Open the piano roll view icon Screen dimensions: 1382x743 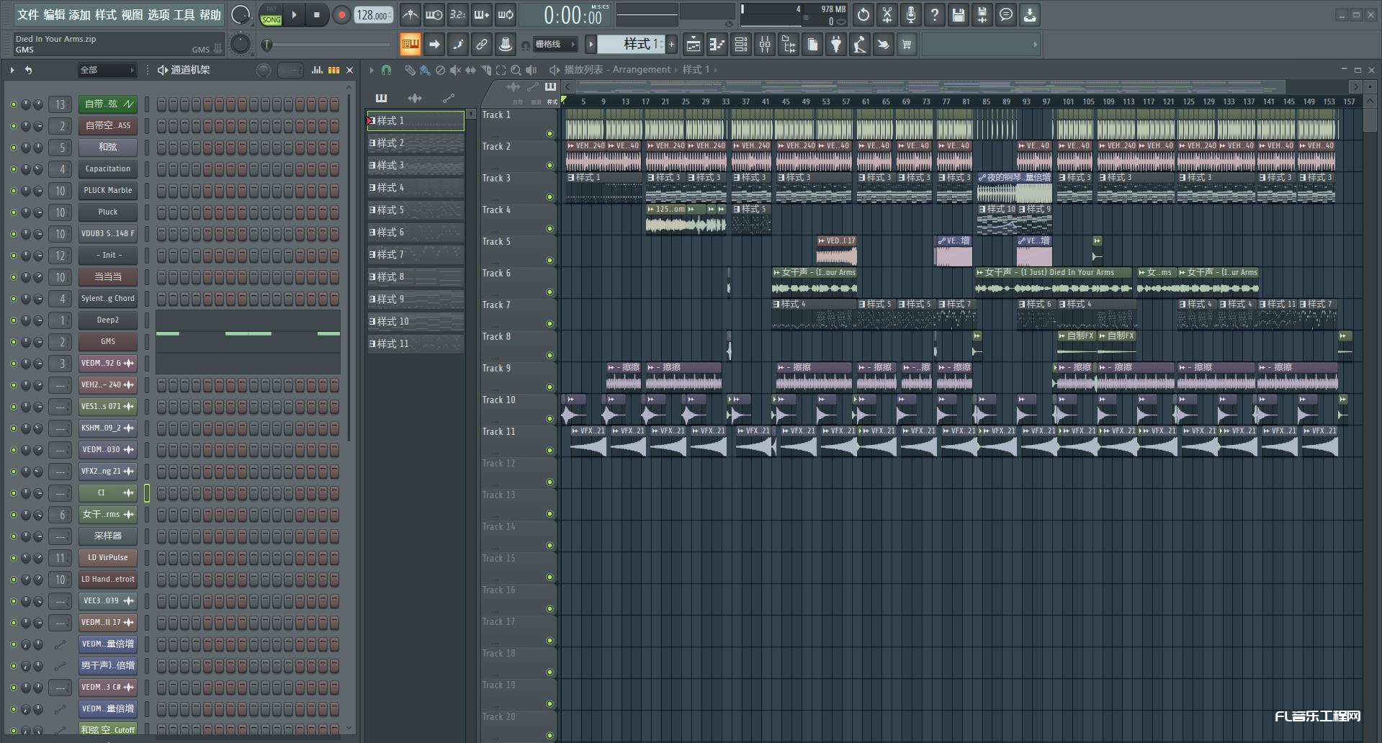click(x=717, y=45)
